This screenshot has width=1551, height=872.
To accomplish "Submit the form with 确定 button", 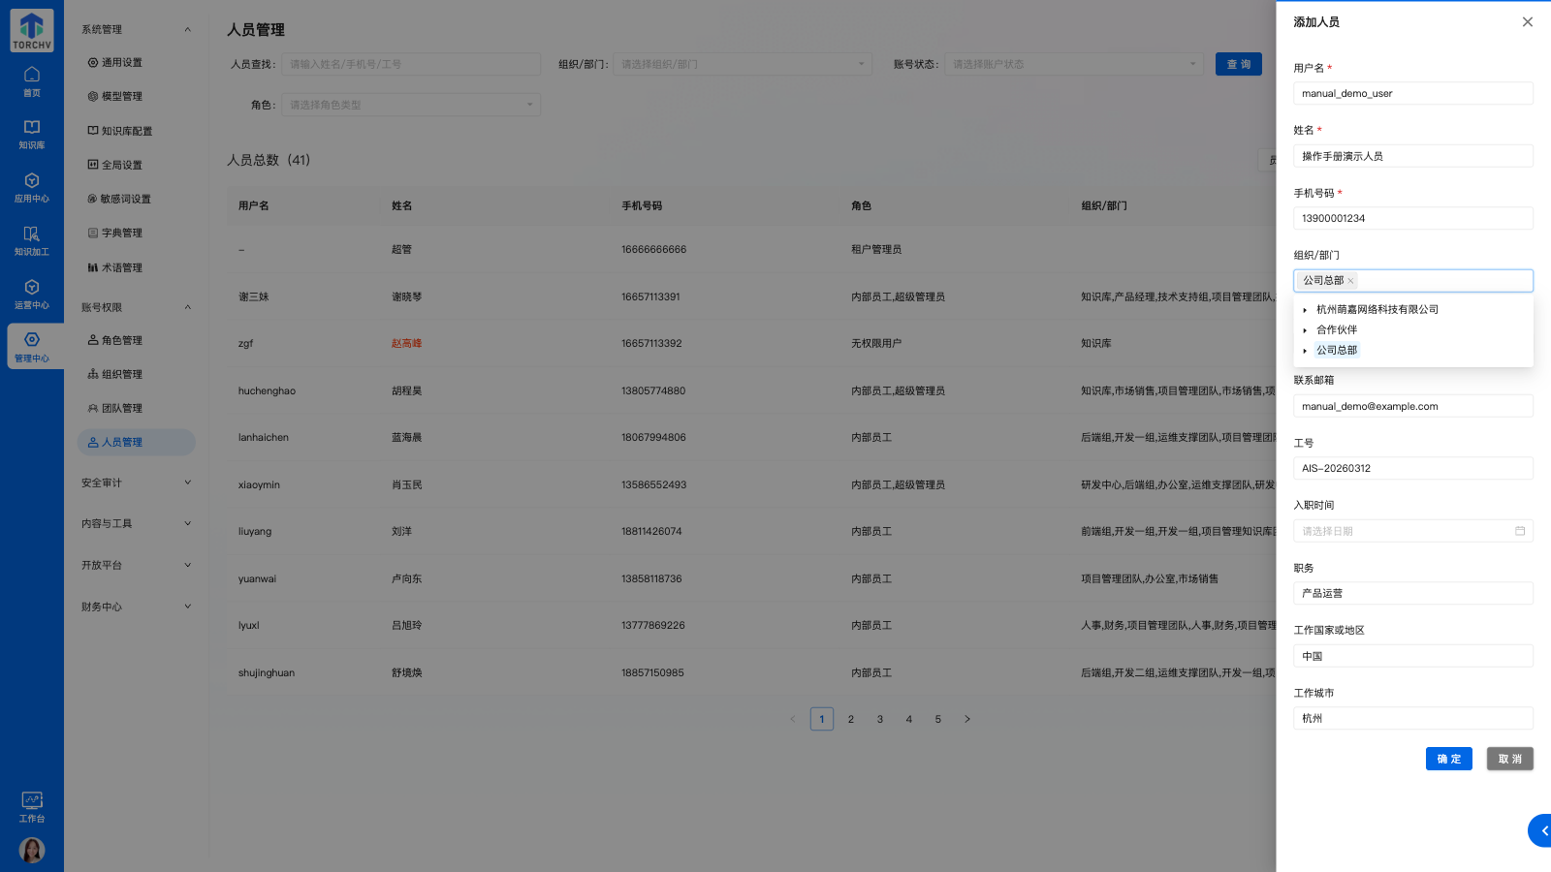I will click(x=1448, y=759).
